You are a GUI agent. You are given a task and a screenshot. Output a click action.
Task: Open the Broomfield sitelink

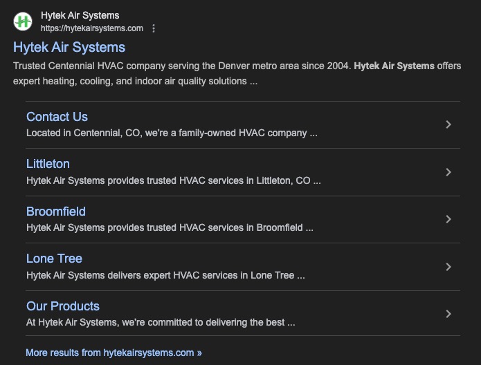point(56,212)
